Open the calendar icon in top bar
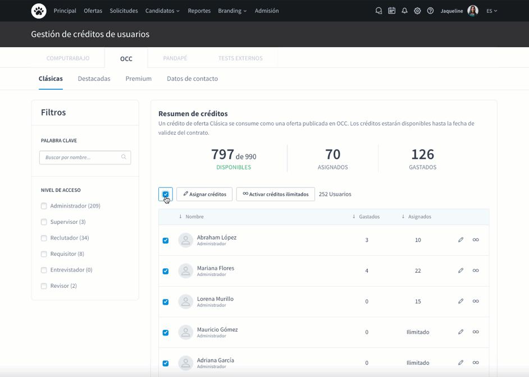Viewport: 529px width, 377px height. click(x=391, y=11)
